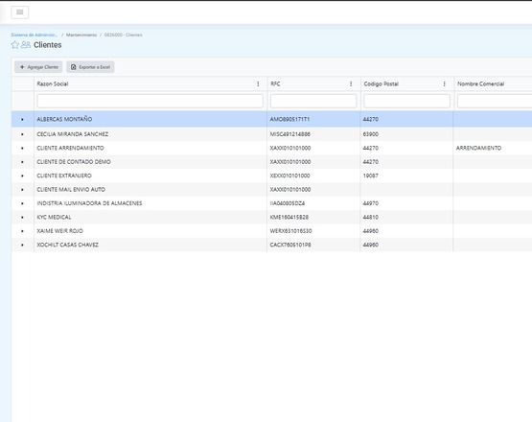Select the XAIME WEIR ROJO row
This screenshot has height=422, width=532.
click(272, 231)
